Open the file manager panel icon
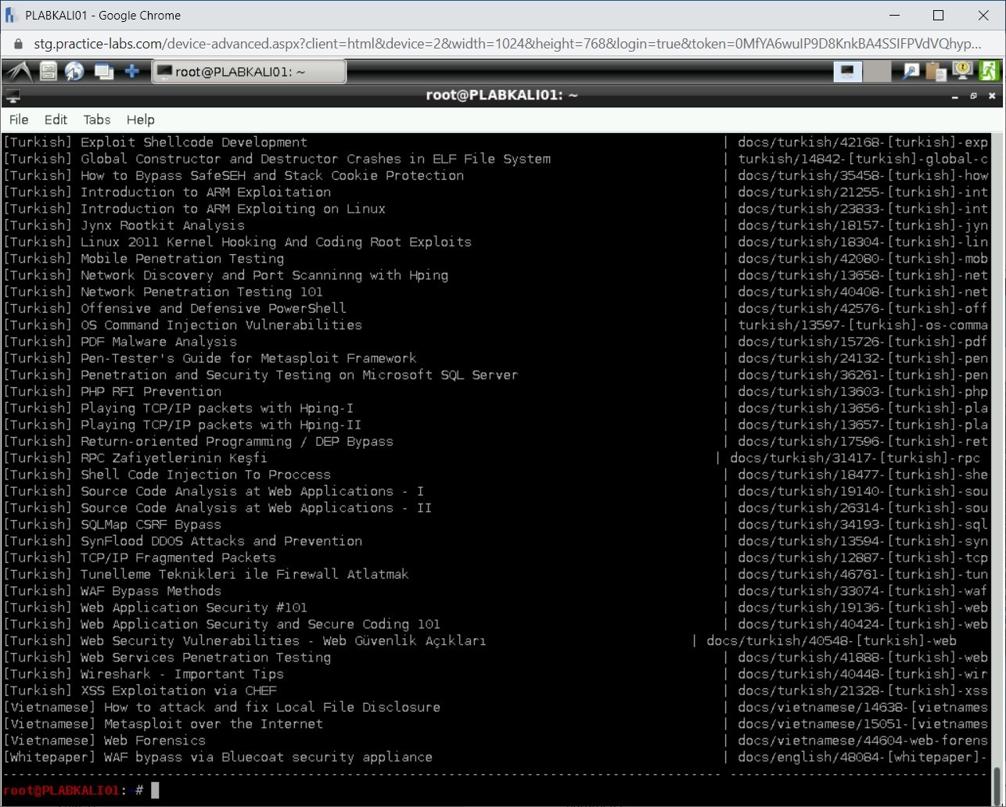This screenshot has width=1006, height=807. click(x=49, y=72)
